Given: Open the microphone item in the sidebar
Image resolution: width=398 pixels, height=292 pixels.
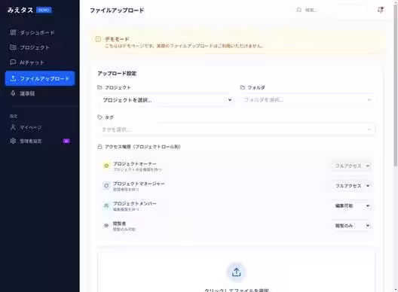Looking at the screenshot, I should 40,93.
